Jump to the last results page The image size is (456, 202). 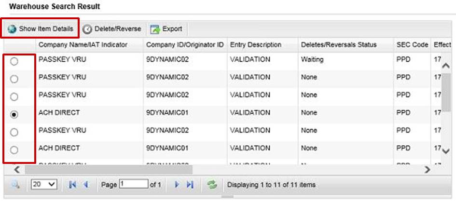(x=190, y=185)
